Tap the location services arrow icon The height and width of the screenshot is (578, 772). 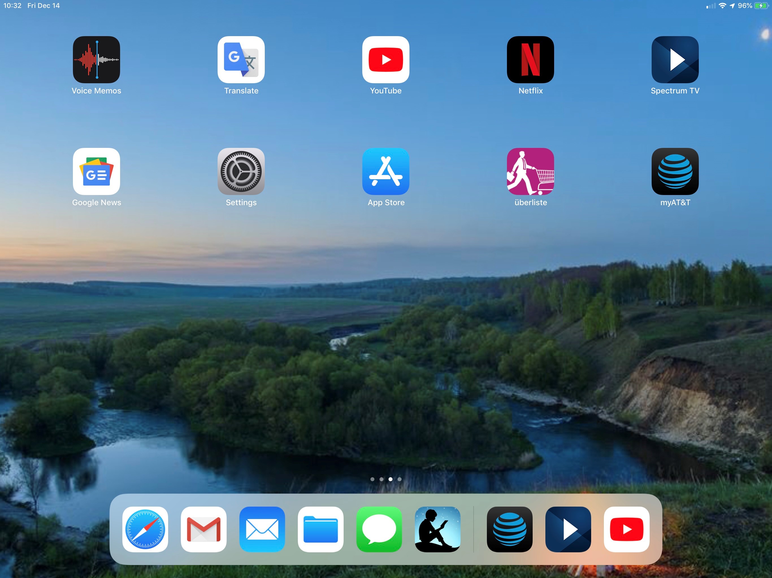tap(732, 6)
